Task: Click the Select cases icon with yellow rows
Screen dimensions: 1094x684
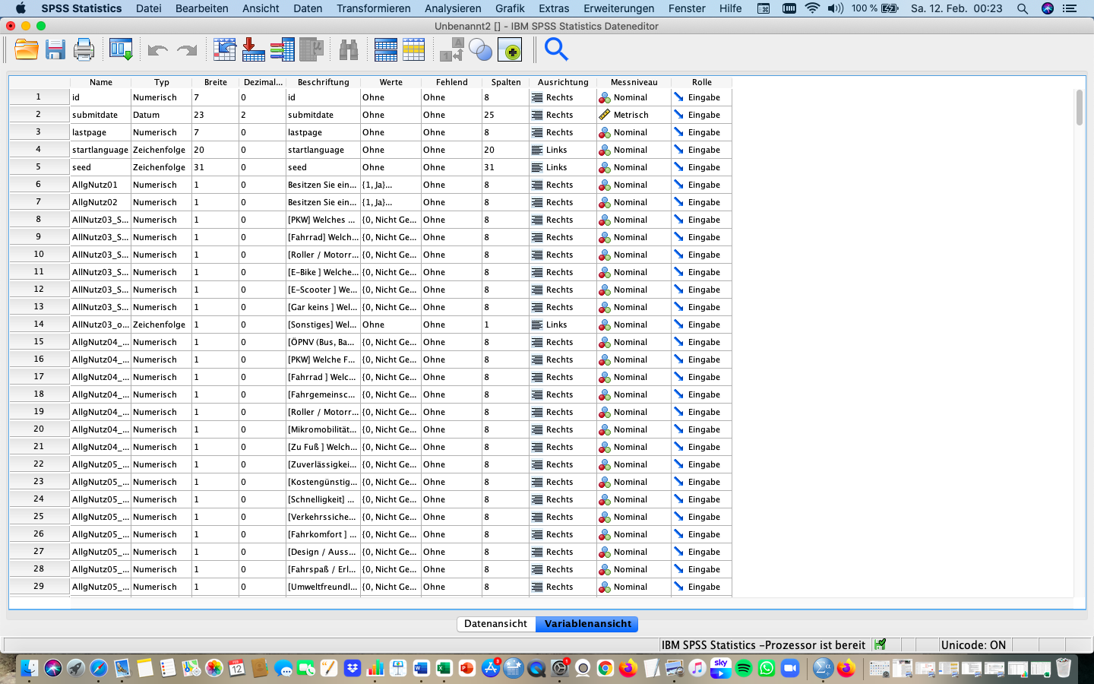Action: (x=414, y=50)
